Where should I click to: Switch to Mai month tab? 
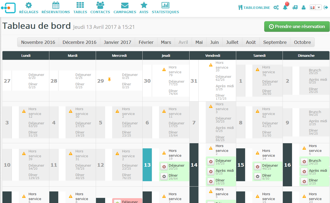[199, 42]
